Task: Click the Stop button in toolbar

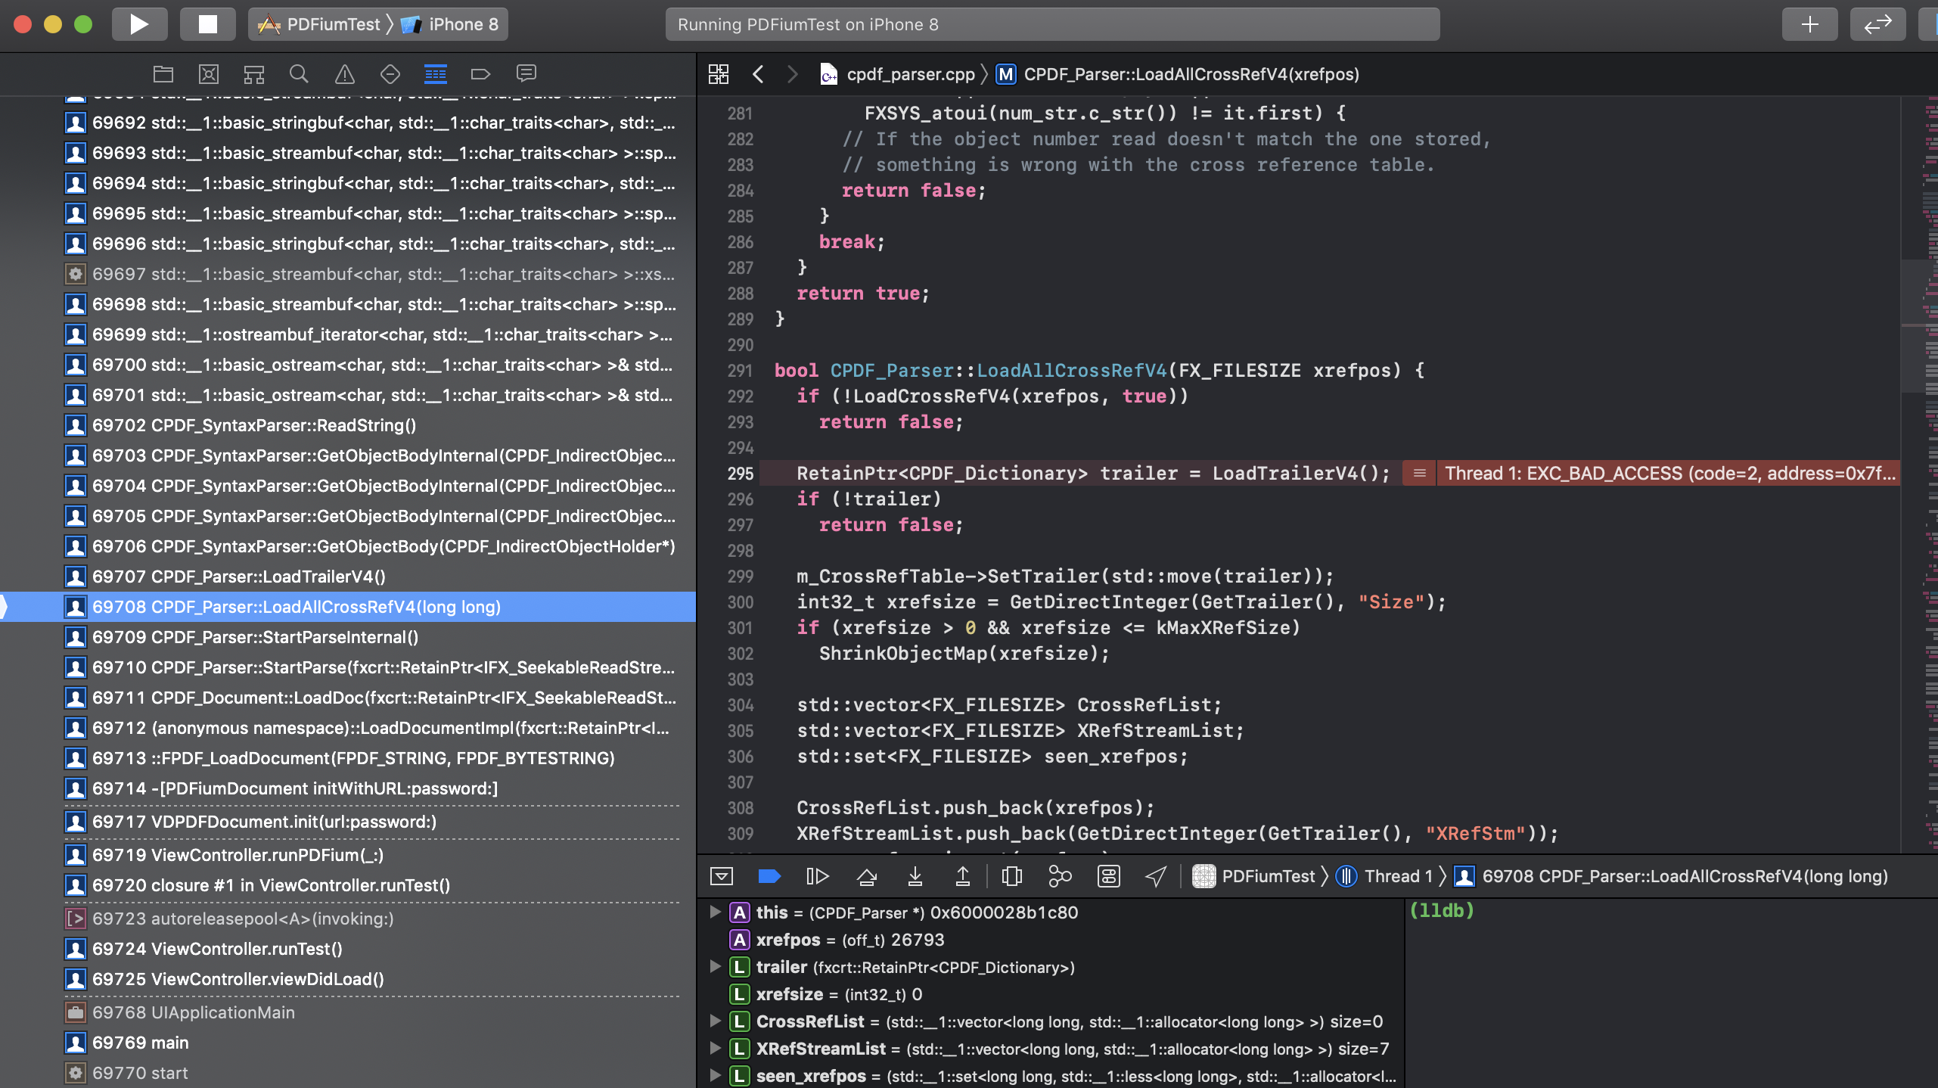Action: 207,24
